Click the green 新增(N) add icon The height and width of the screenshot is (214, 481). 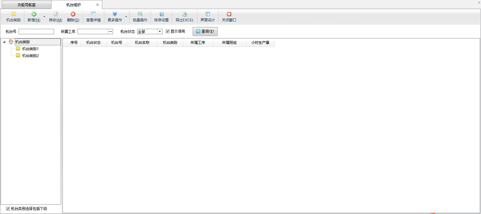point(34,14)
